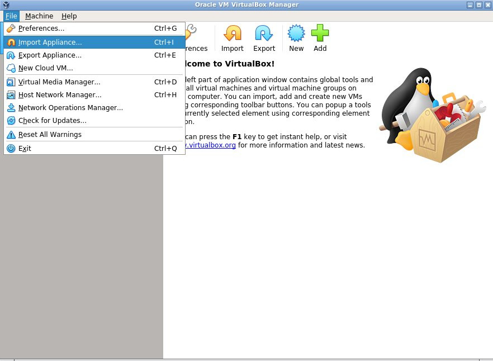Click the partially hidden Preferences toolbar button
This screenshot has width=493, height=361.
point(197,38)
